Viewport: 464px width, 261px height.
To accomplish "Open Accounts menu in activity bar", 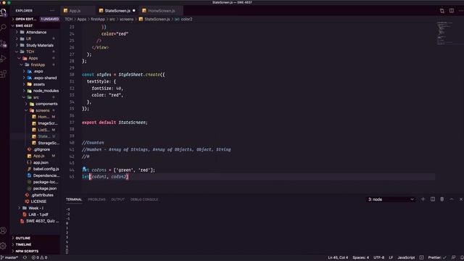I will pyautogui.click(x=3, y=231).
